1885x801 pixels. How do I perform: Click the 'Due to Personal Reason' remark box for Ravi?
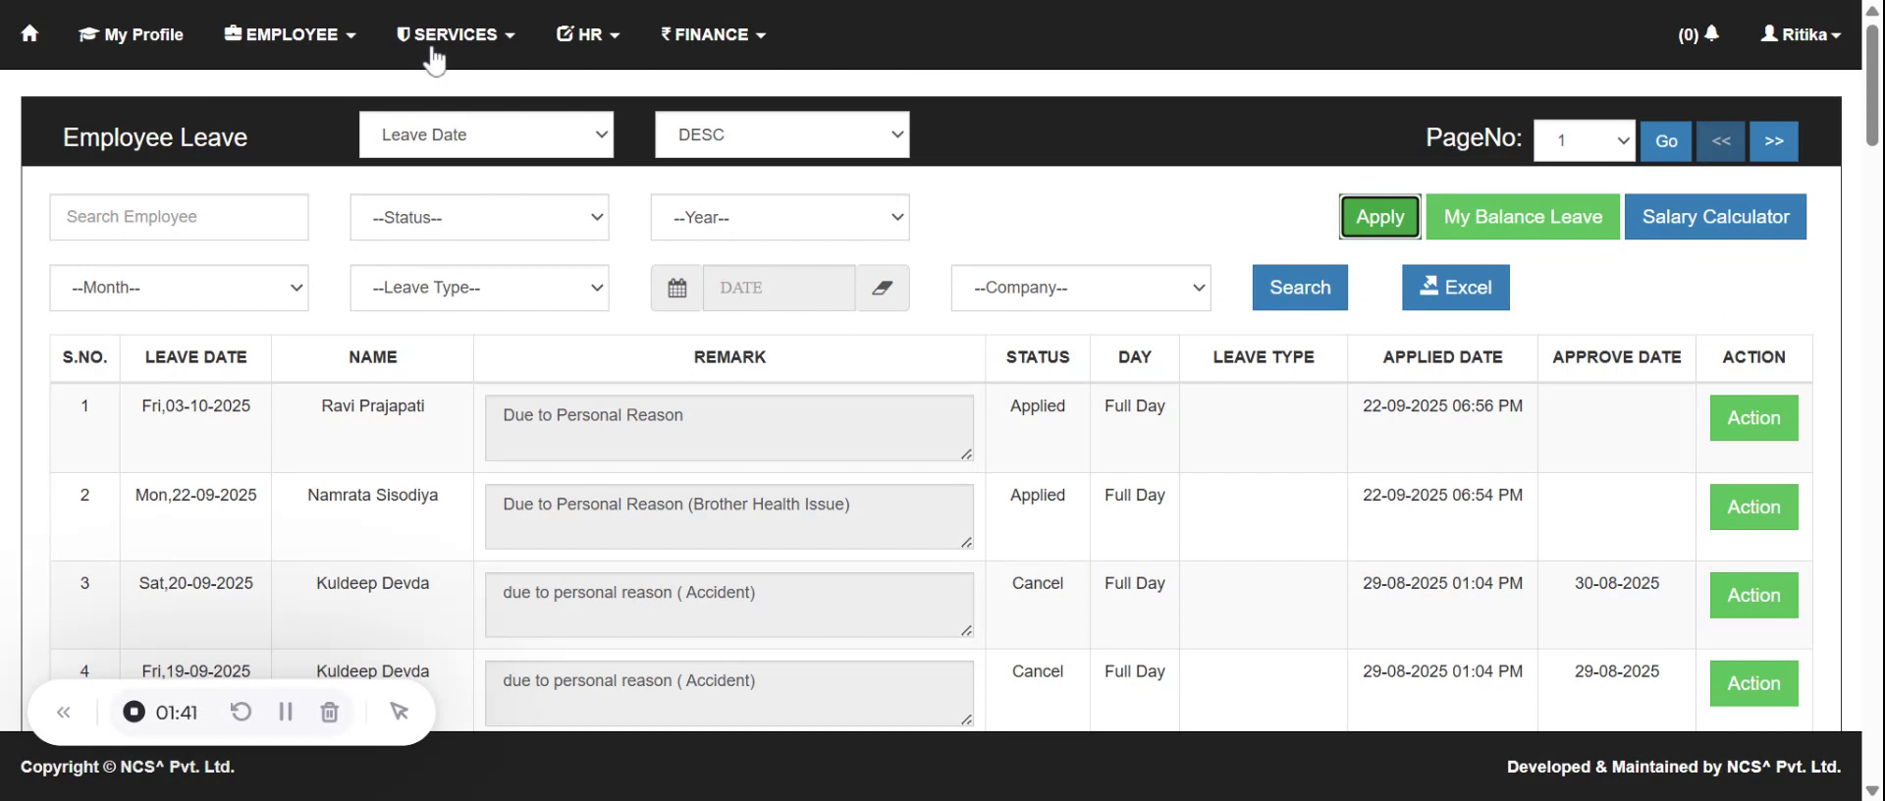[728, 428]
